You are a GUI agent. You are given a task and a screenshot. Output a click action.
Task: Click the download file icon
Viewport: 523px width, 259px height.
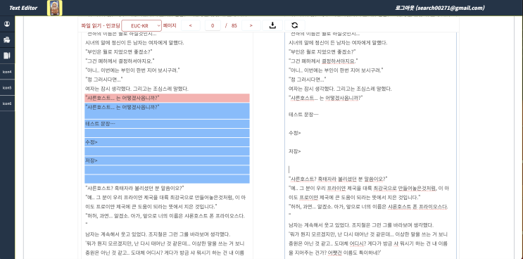pos(272,25)
